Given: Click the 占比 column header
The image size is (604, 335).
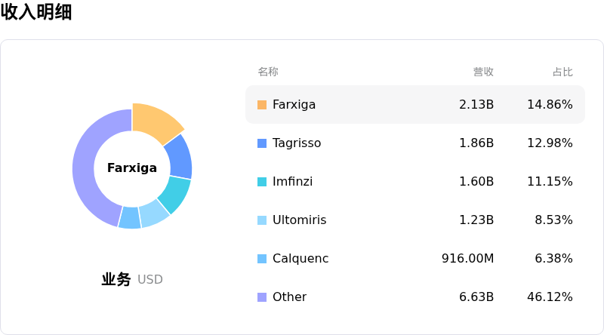Looking at the screenshot, I should click(562, 72).
